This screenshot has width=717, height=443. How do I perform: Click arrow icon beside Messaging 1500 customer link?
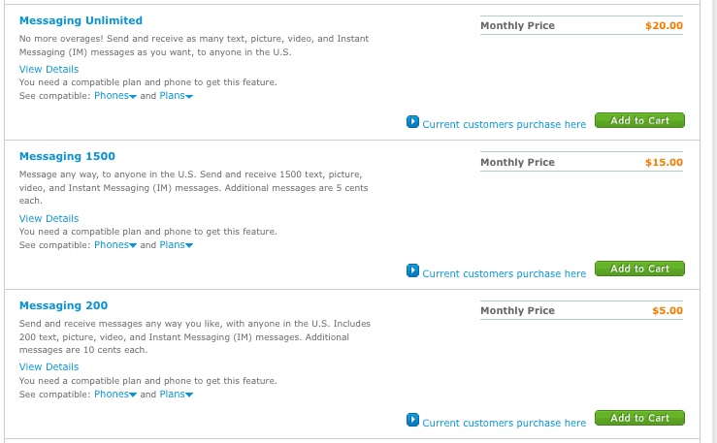(412, 270)
